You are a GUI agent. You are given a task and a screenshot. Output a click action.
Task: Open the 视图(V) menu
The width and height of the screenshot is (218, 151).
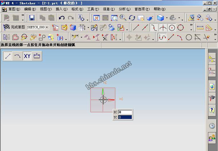click(46, 9)
